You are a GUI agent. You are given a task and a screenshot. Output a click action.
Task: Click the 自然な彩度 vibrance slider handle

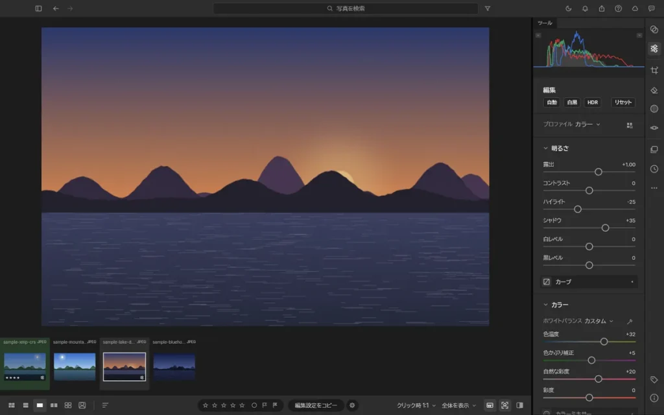coord(599,379)
